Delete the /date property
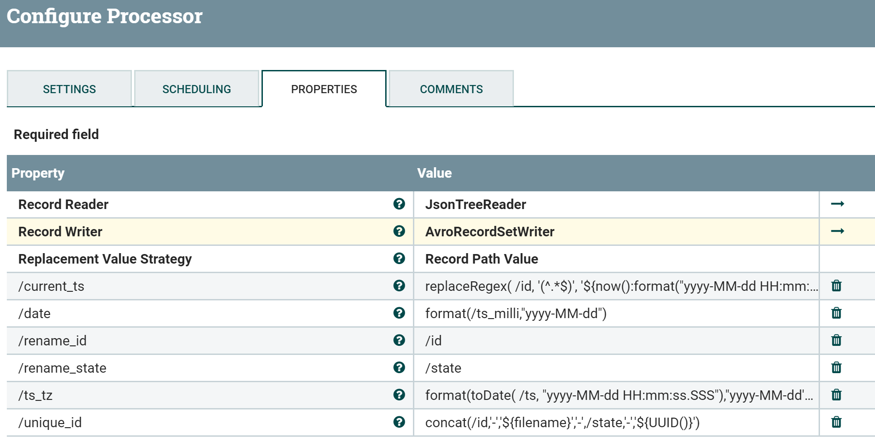The width and height of the screenshot is (875, 439). 837,313
